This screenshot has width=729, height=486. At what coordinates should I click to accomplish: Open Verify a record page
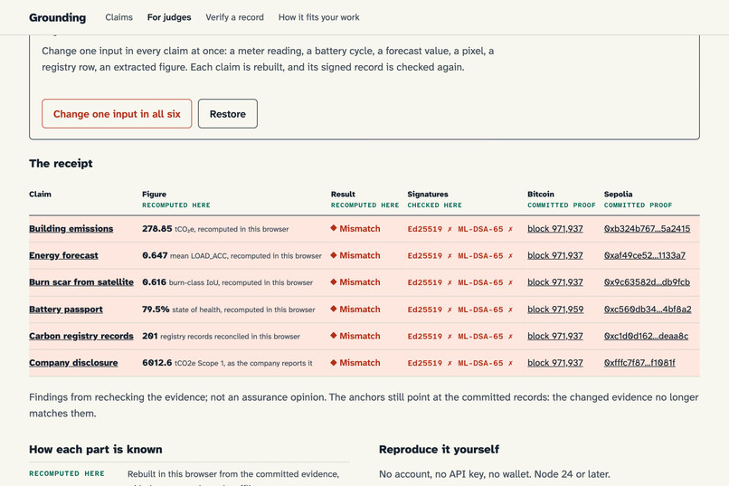(x=235, y=17)
